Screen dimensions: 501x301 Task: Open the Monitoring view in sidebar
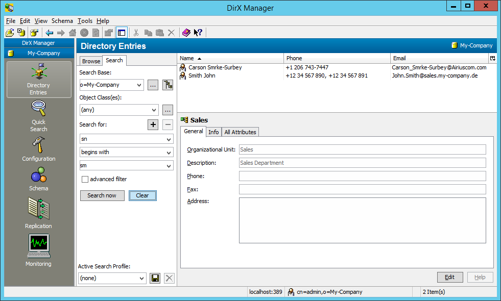(x=38, y=250)
